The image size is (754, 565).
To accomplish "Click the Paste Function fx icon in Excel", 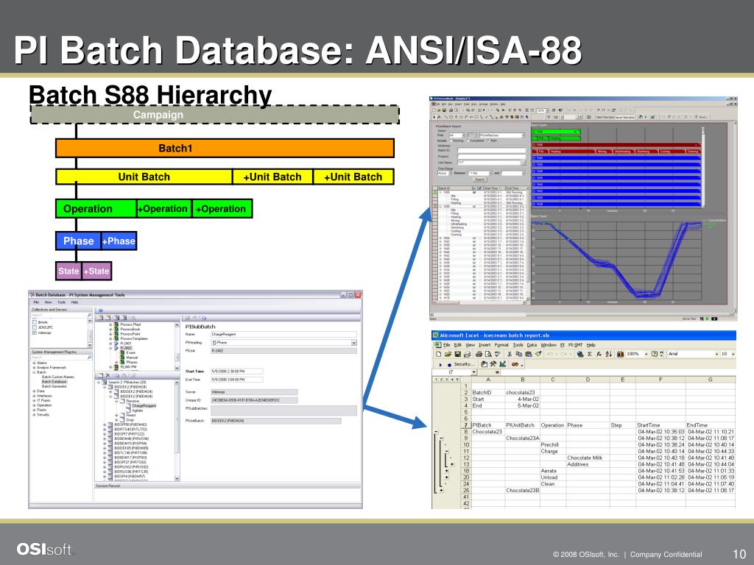I will [599, 354].
